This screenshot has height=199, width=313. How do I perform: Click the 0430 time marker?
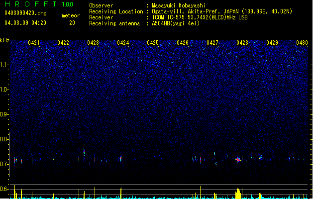pos(302,43)
